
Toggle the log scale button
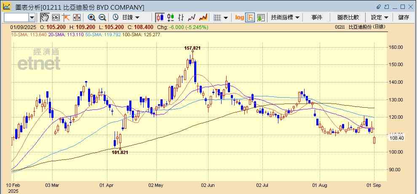[x=239, y=18]
